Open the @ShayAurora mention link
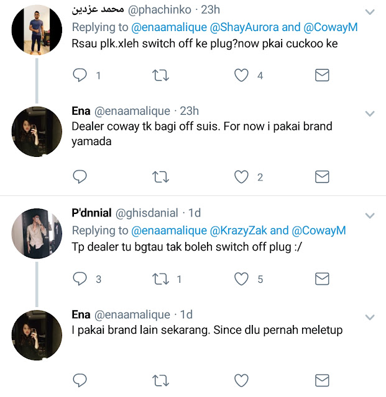Image resolution: width=386 pixels, height=397 pixels. pyautogui.click(x=244, y=27)
